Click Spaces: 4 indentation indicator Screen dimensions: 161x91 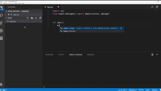133,90
